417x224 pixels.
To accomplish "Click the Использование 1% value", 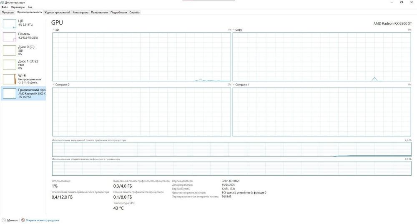I will (55, 186).
